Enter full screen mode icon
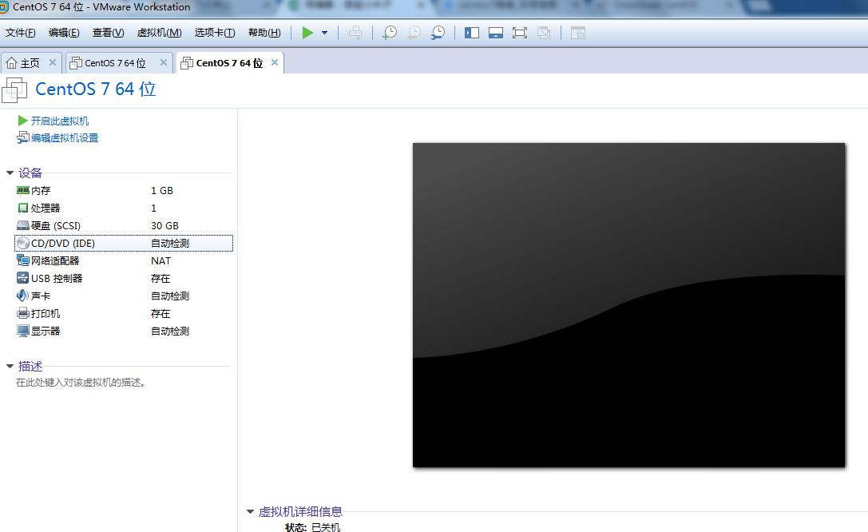This screenshot has height=532, width=868. pos(519,33)
